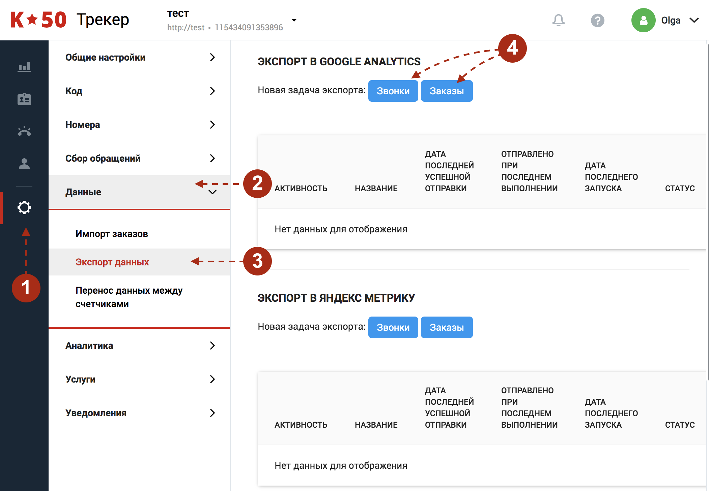The image size is (709, 491).
Task: Open the person profile sidebar icon
Action: 24,164
